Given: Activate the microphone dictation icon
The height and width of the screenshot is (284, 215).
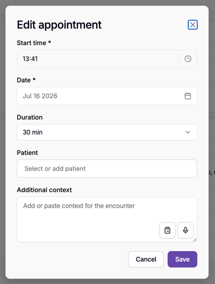Looking at the screenshot, I should (x=185, y=230).
